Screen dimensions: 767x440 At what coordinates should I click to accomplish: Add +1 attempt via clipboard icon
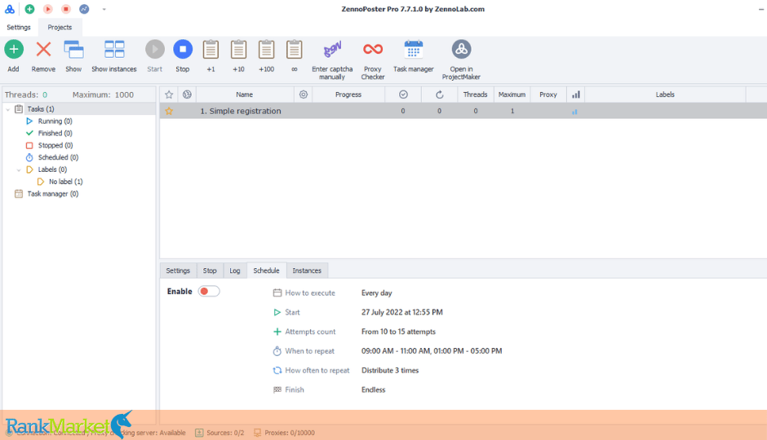click(211, 50)
